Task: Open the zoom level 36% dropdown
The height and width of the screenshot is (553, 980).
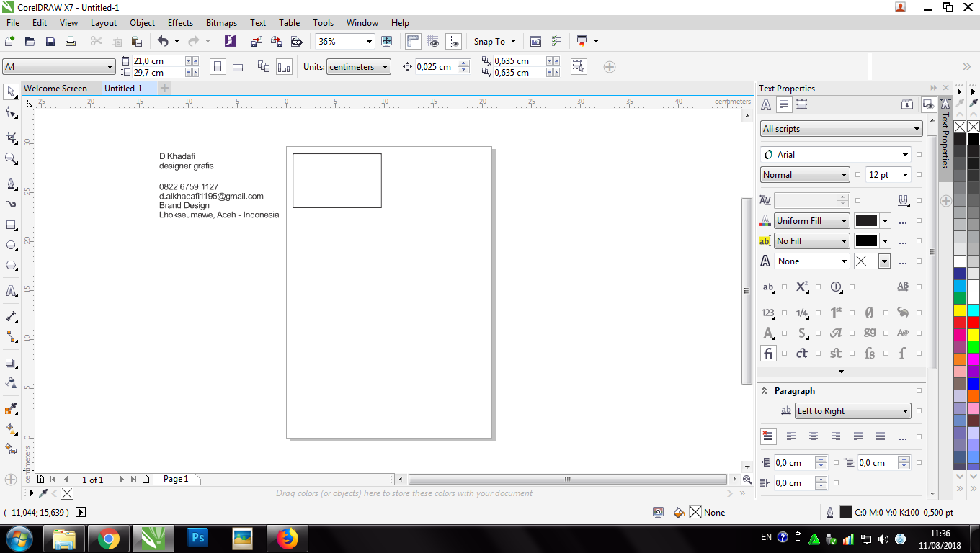Action: [369, 42]
